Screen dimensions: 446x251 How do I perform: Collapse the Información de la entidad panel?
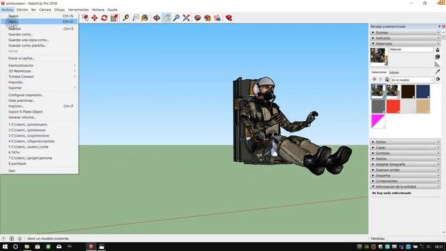(406, 187)
